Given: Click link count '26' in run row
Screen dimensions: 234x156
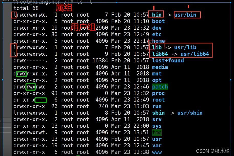Looking at the screenshot, I should [54, 106].
